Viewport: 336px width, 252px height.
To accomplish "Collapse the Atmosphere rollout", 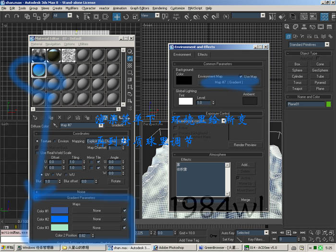I will (x=217, y=155).
